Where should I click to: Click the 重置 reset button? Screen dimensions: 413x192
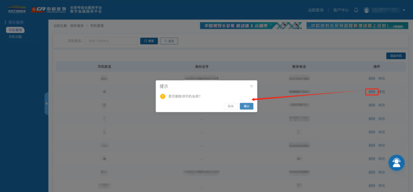pyautogui.click(x=169, y=41)
